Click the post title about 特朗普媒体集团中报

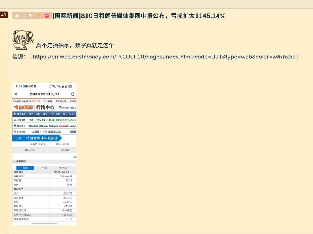(139, 16)
